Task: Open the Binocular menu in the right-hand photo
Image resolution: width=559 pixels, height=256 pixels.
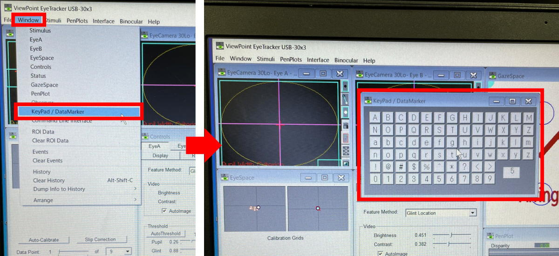Action: [346, 60]
